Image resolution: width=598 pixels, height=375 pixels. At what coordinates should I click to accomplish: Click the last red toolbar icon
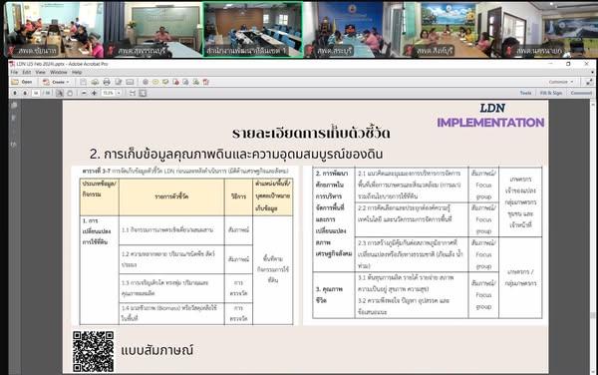click(x=206, y=82)
